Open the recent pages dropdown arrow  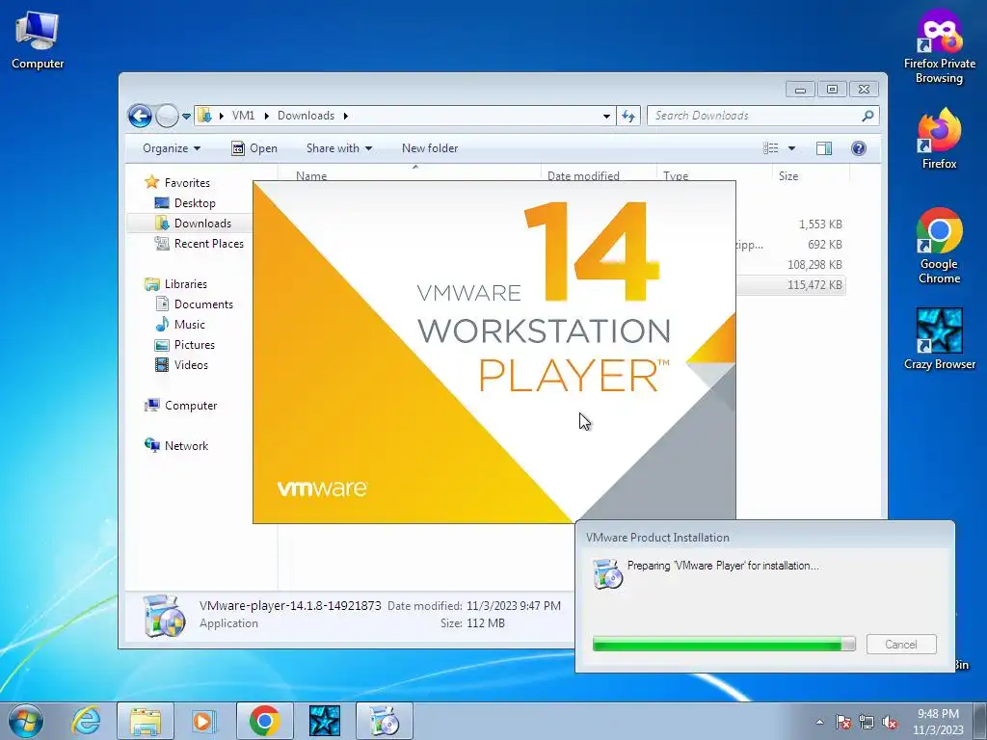186,117
